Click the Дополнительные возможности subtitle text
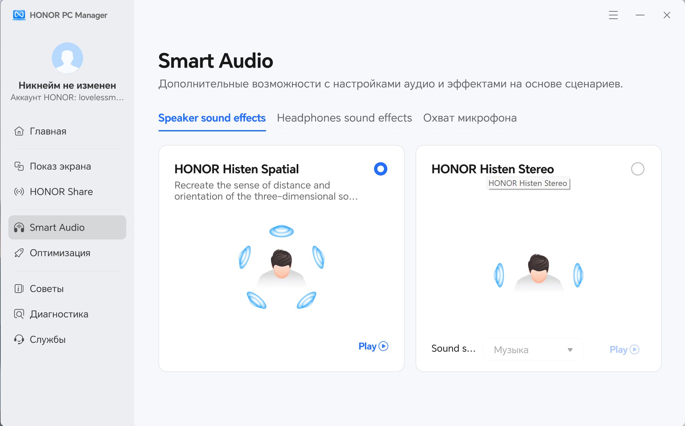 390,84
